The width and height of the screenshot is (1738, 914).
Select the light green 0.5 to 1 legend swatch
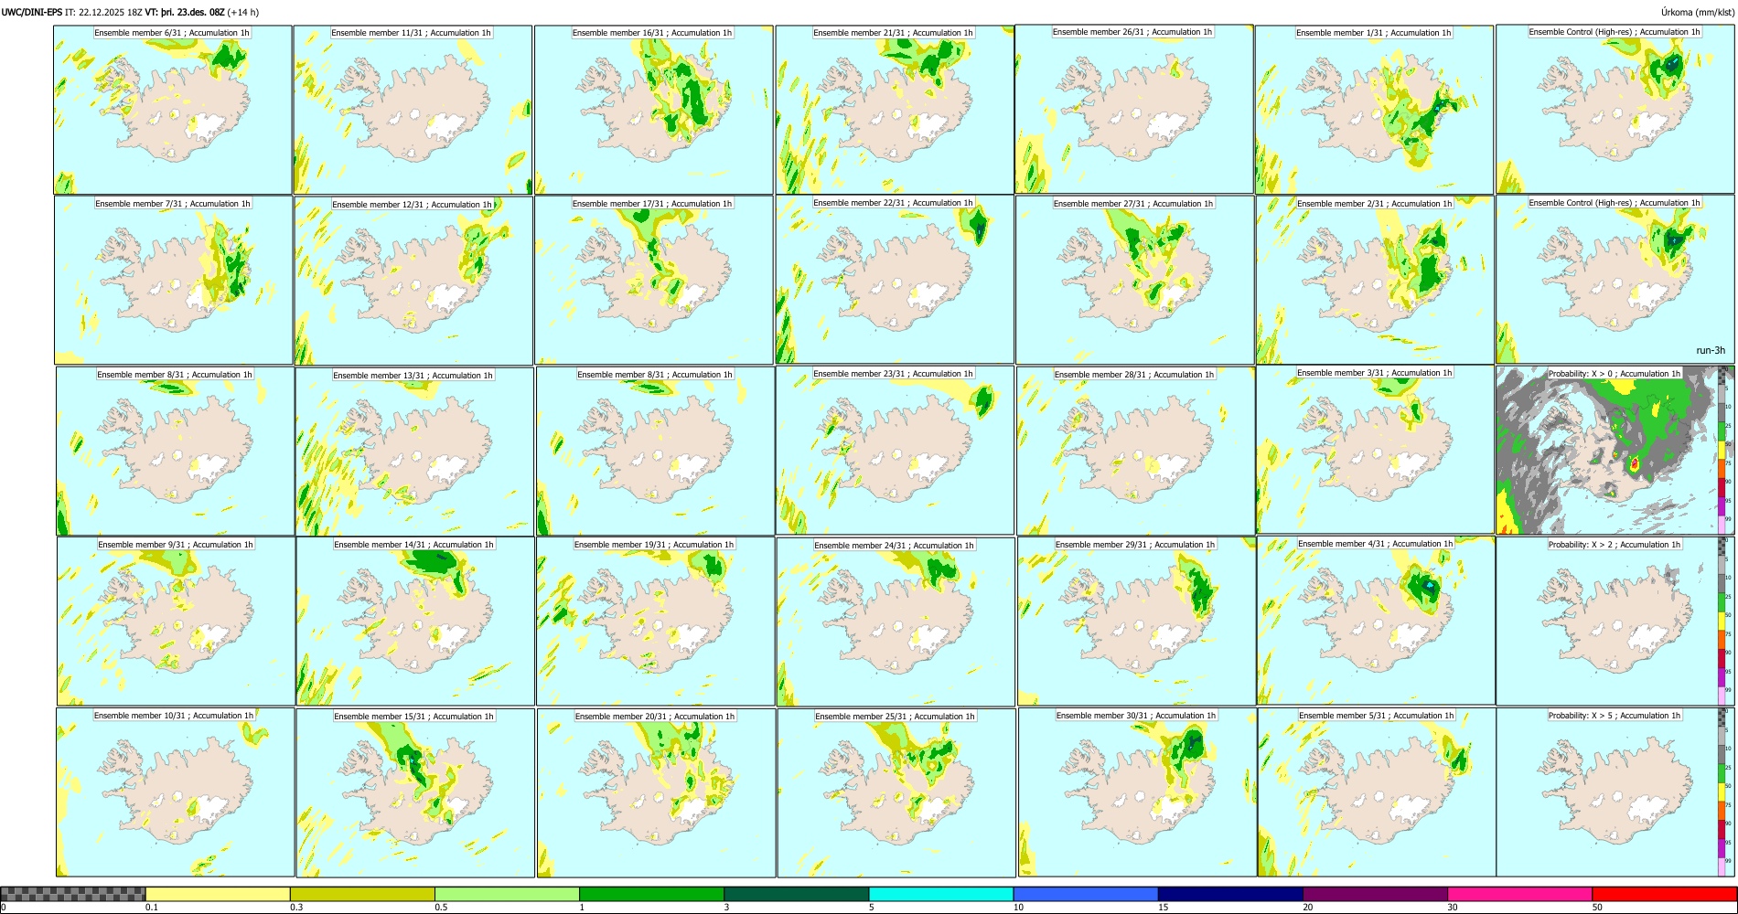[507, 894]
